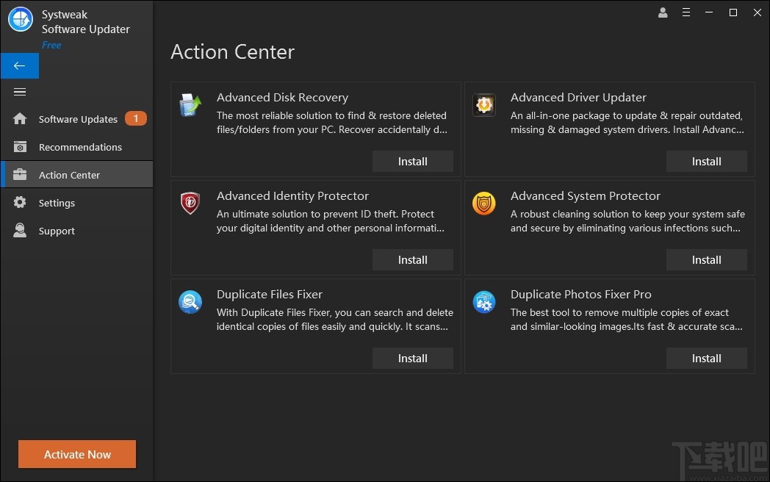Click the Duplicate Photos Fixer Pro icon

coord(484,302)
